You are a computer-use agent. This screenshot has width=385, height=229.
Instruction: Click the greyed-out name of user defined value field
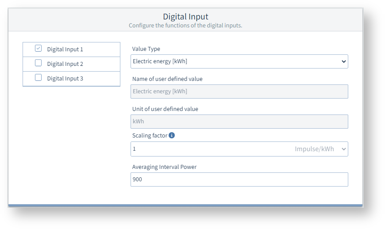tap(239, 92)
